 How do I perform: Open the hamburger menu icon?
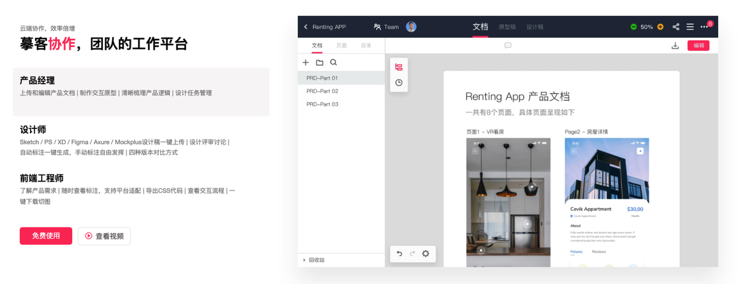tap(690, 27)
